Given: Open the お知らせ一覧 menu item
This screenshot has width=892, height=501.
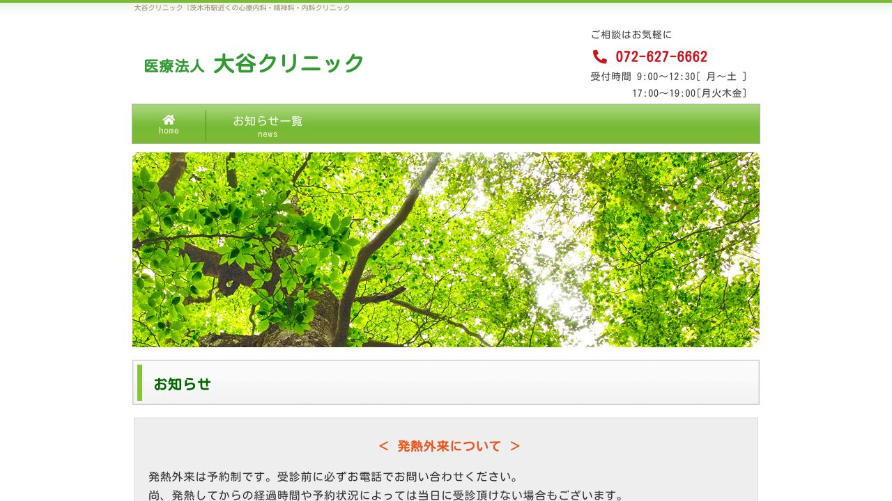Looking at the screenshot, I should click(x=268, y=121).
